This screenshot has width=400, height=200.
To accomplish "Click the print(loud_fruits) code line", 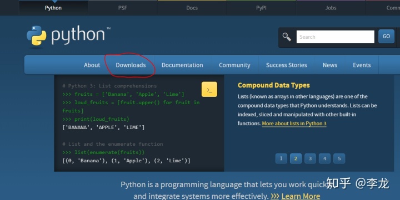I will click(96, 119).
